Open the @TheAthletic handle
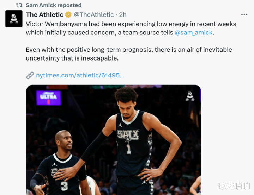The image size is (254, 195). pos(94,15)
